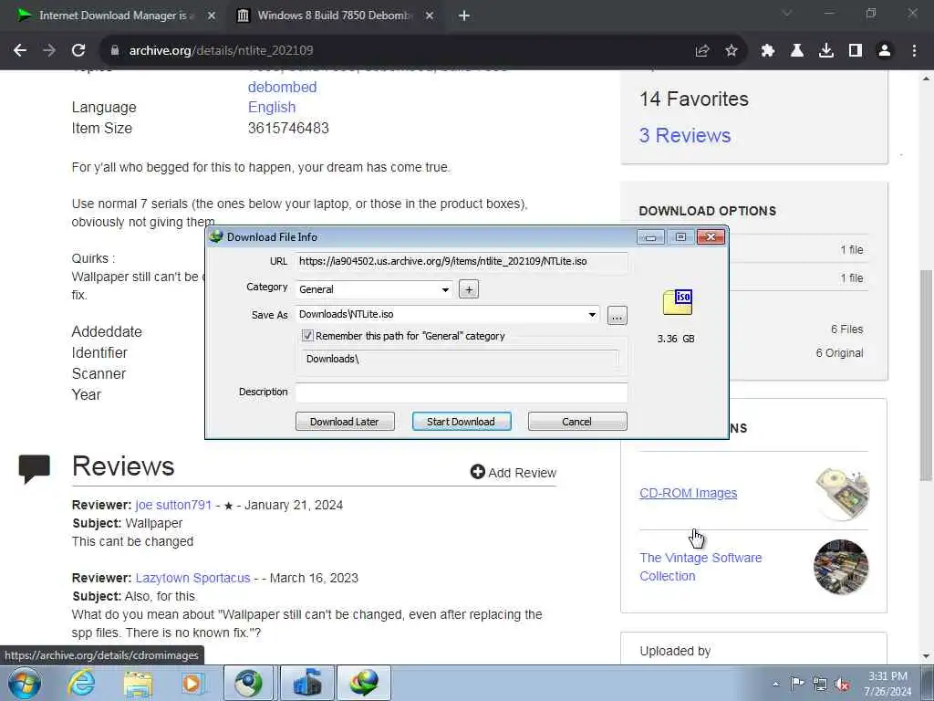The width and height of the screenshot is (934, 701).
Task: Click the Reviews speech bubble icon
Action: (x=34, y=468)
